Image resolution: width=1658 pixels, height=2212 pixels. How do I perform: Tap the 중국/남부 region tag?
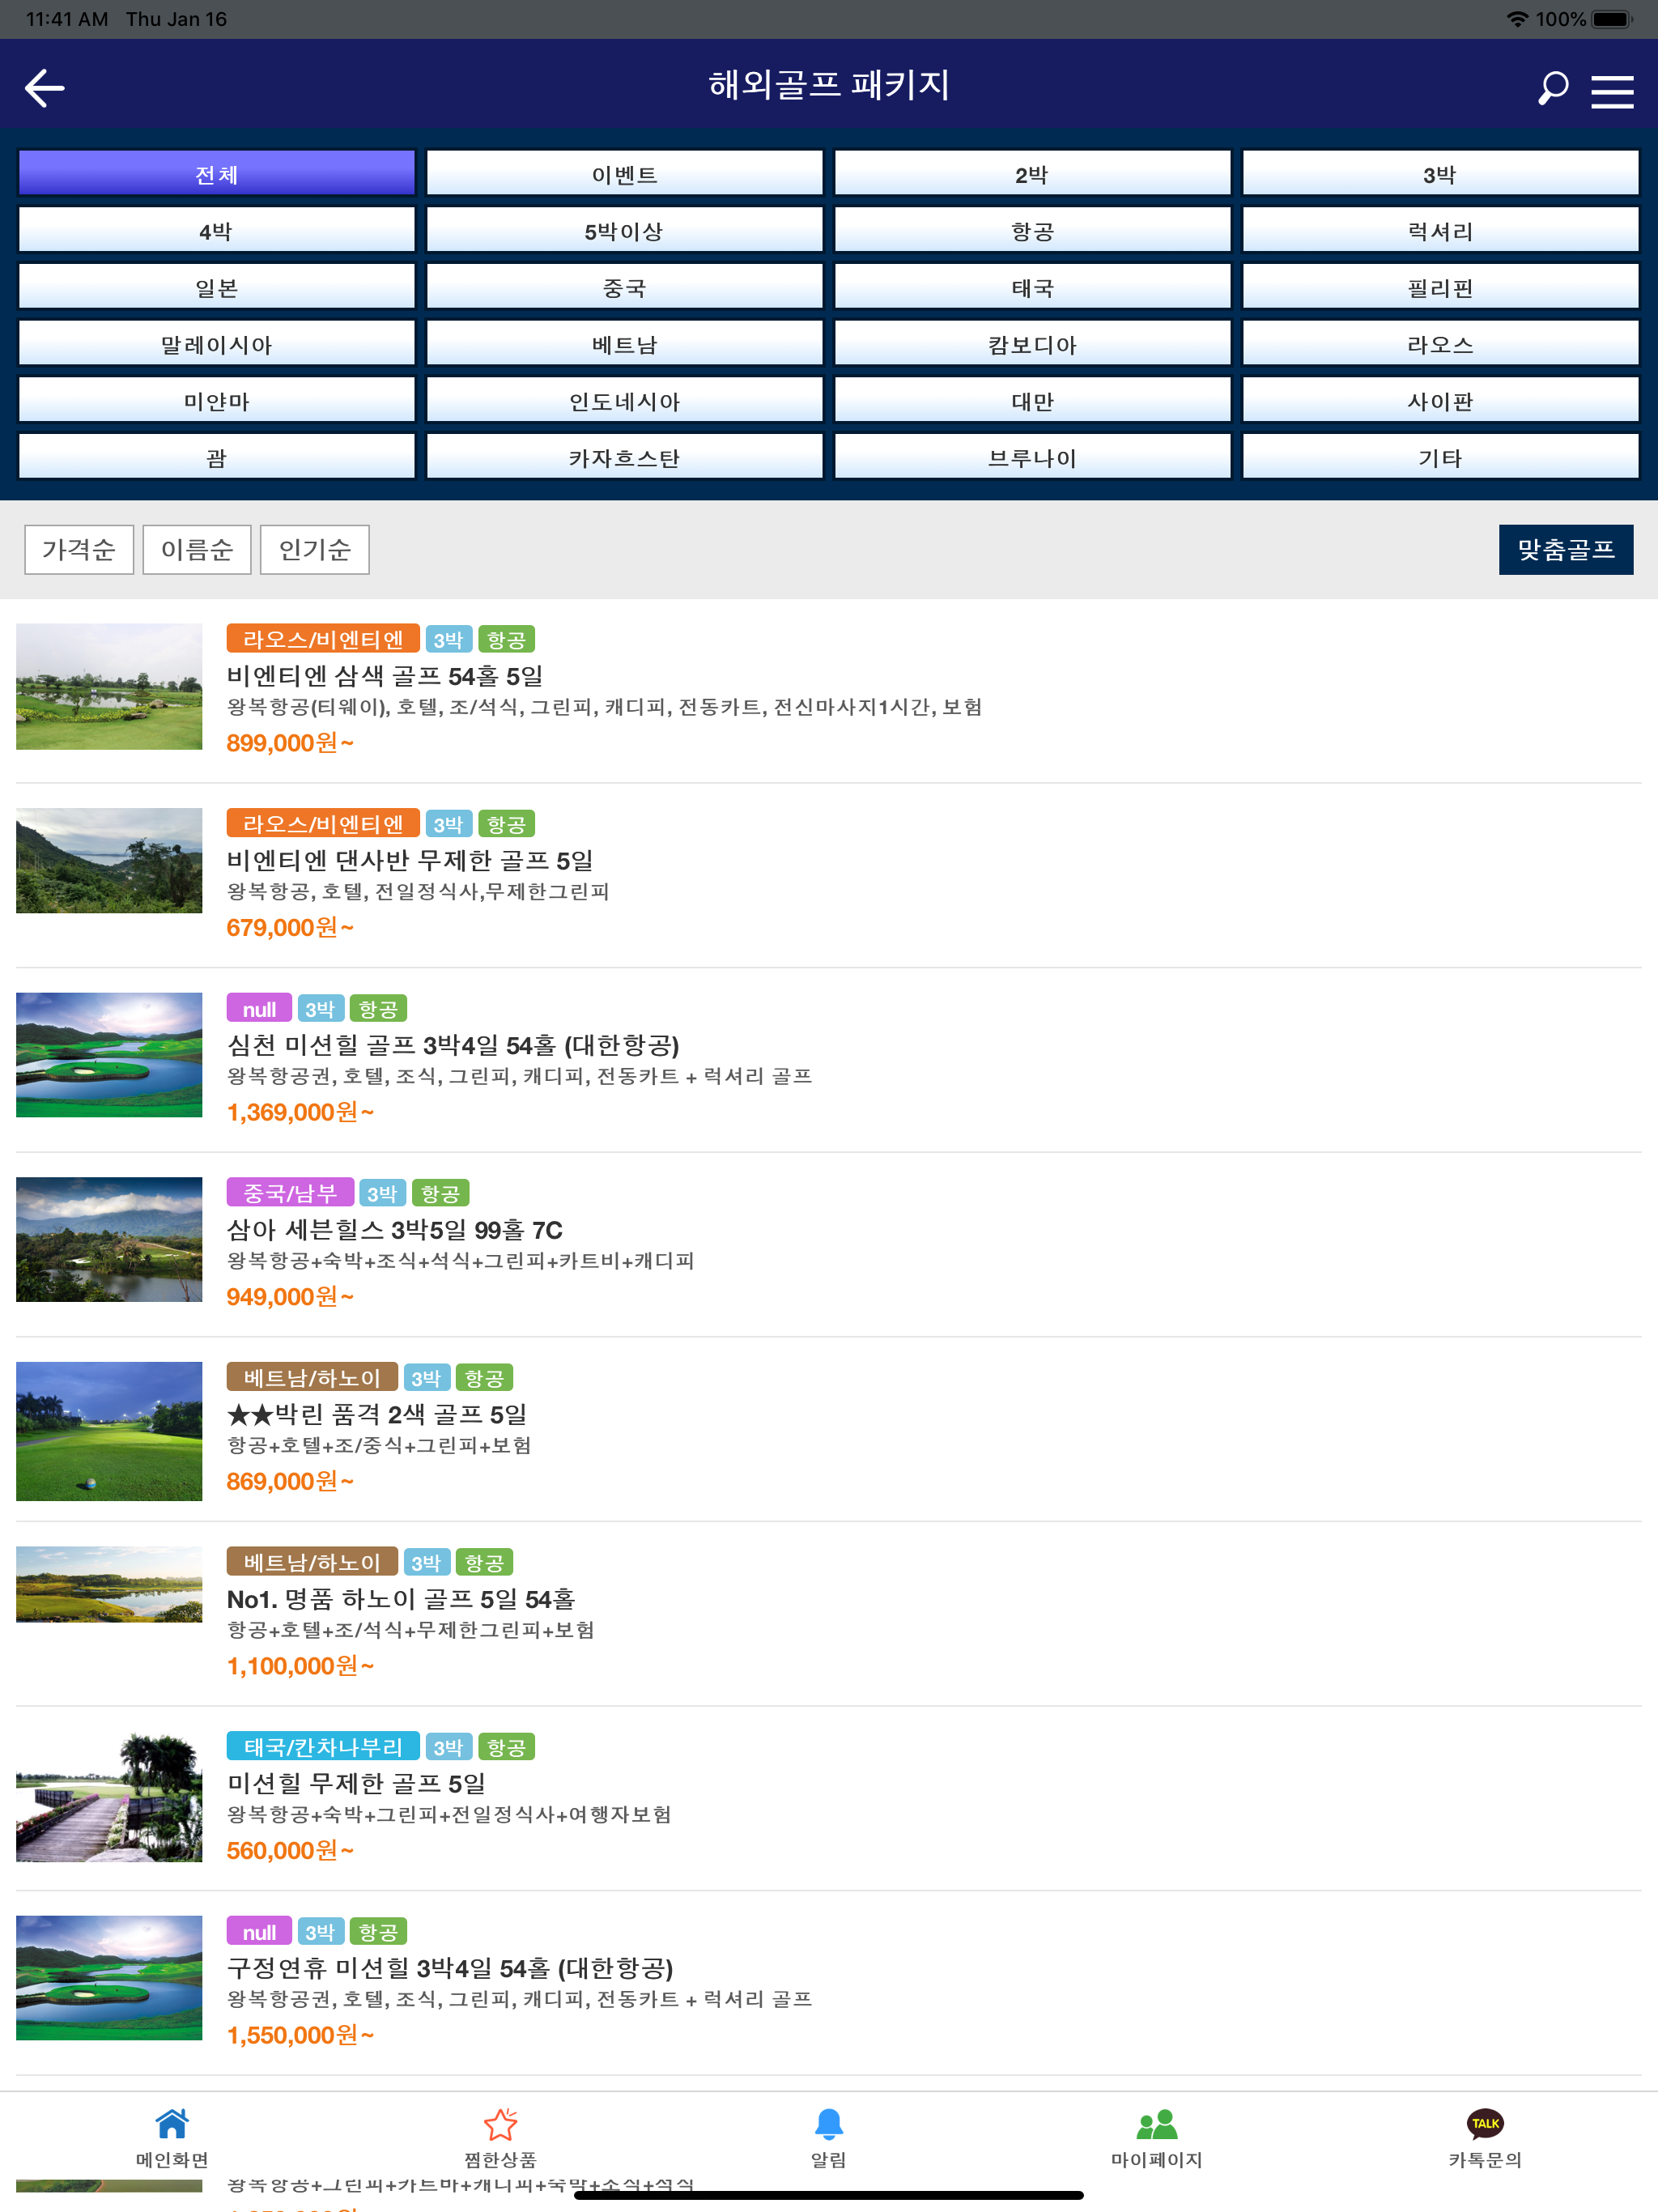(290, 1192)
